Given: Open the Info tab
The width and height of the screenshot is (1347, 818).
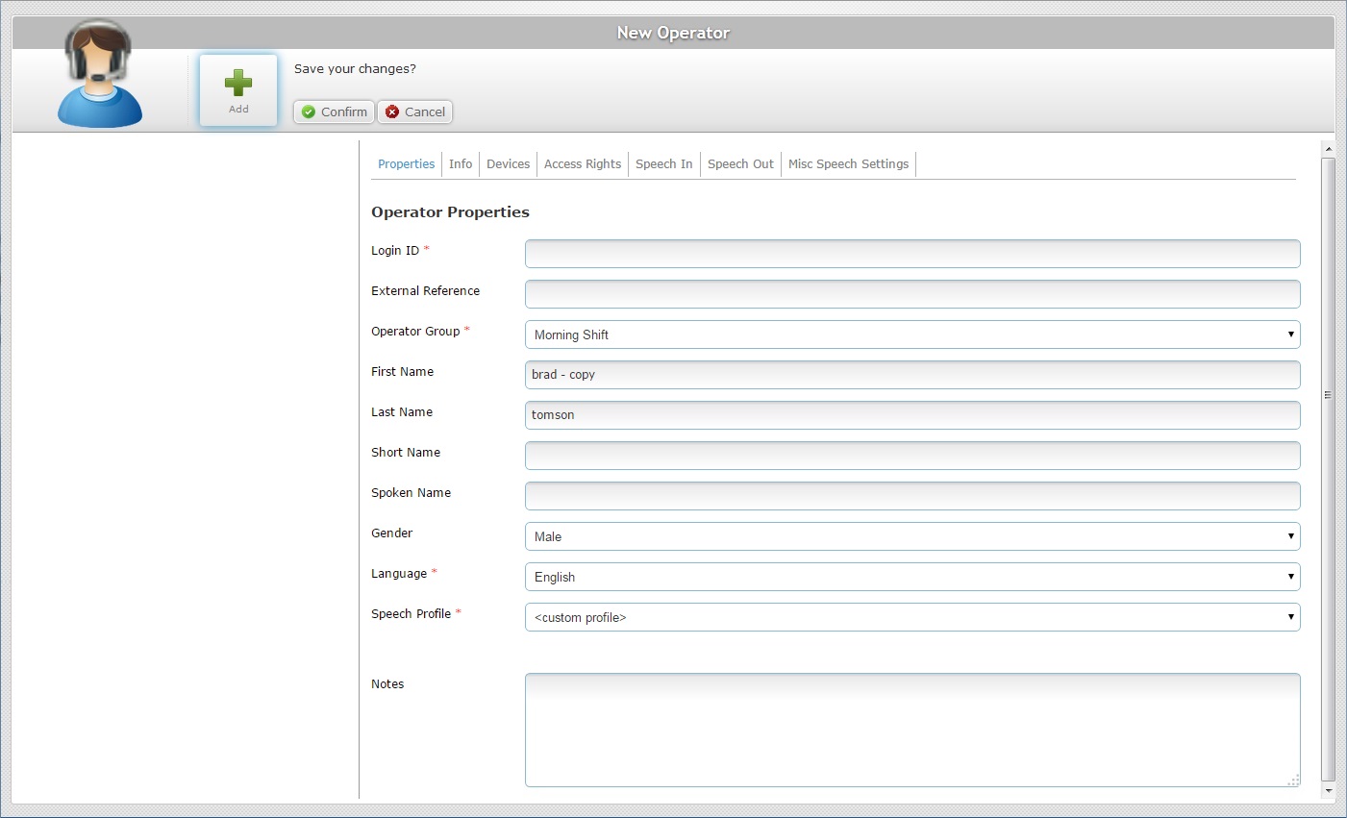Looking at the screenshot, I should click(x=461, y=164).
